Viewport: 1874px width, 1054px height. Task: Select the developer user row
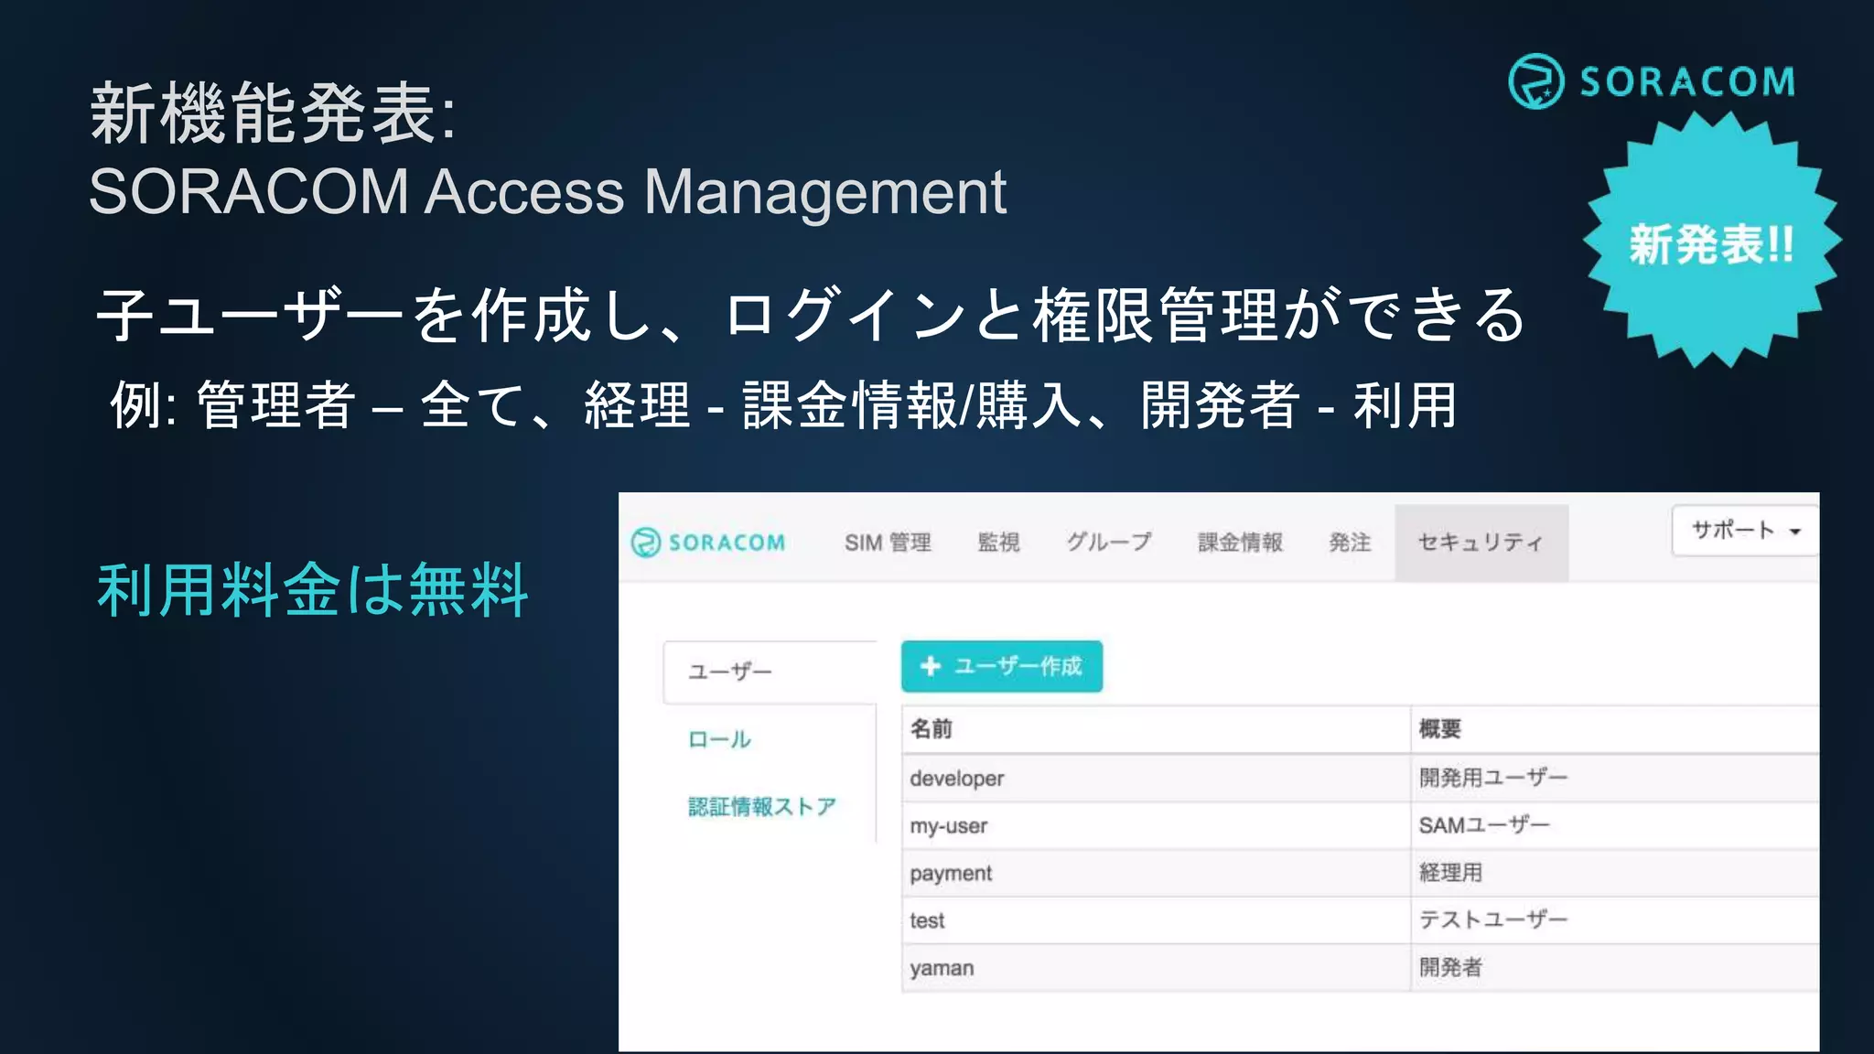coord(1360,778)
